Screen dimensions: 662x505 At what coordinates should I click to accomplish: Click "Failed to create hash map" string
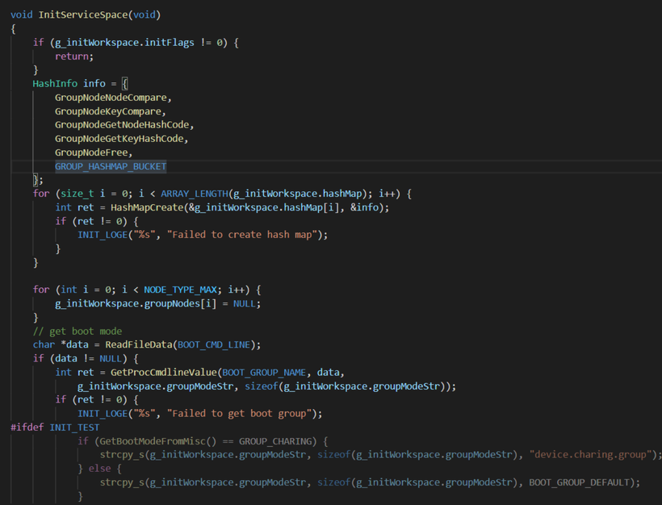tap(242, 235)
